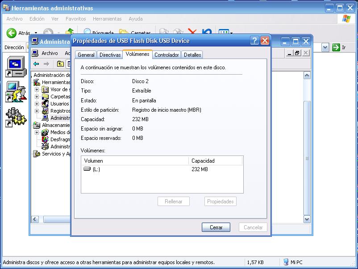The image size is (358, 269).
Task: Click the Capacidad column header
Action: (x=215, y=161)
